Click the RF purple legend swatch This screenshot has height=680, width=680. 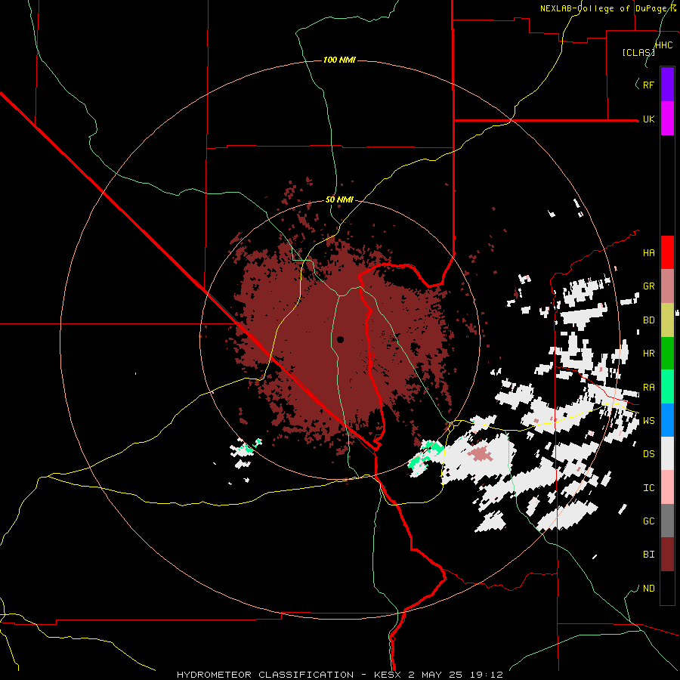point(667,85)
